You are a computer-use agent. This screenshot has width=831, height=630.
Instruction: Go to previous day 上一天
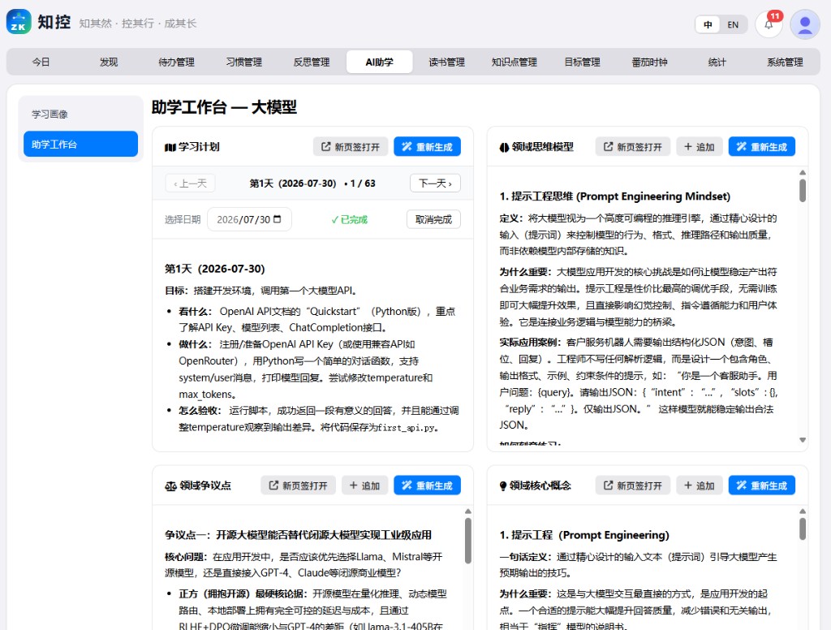(190, 183)
